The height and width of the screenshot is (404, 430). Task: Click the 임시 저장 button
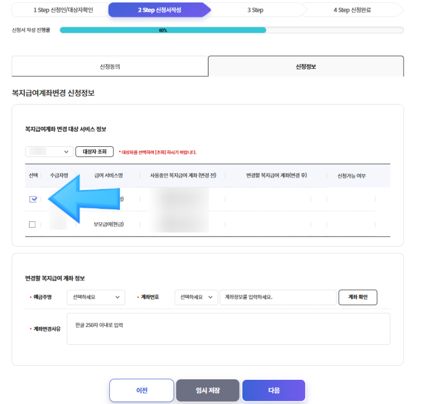207,390
